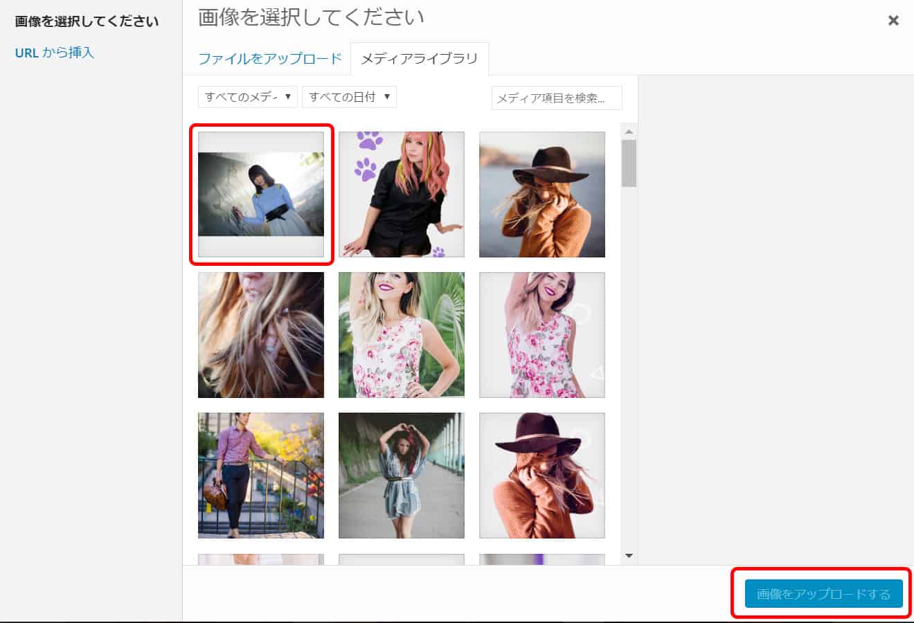The height and width of the screenshot is (623, 914).
Task: Select the thumbnail of woman in blue sweater
Action: pyautogui.click(x=261, y=195)
